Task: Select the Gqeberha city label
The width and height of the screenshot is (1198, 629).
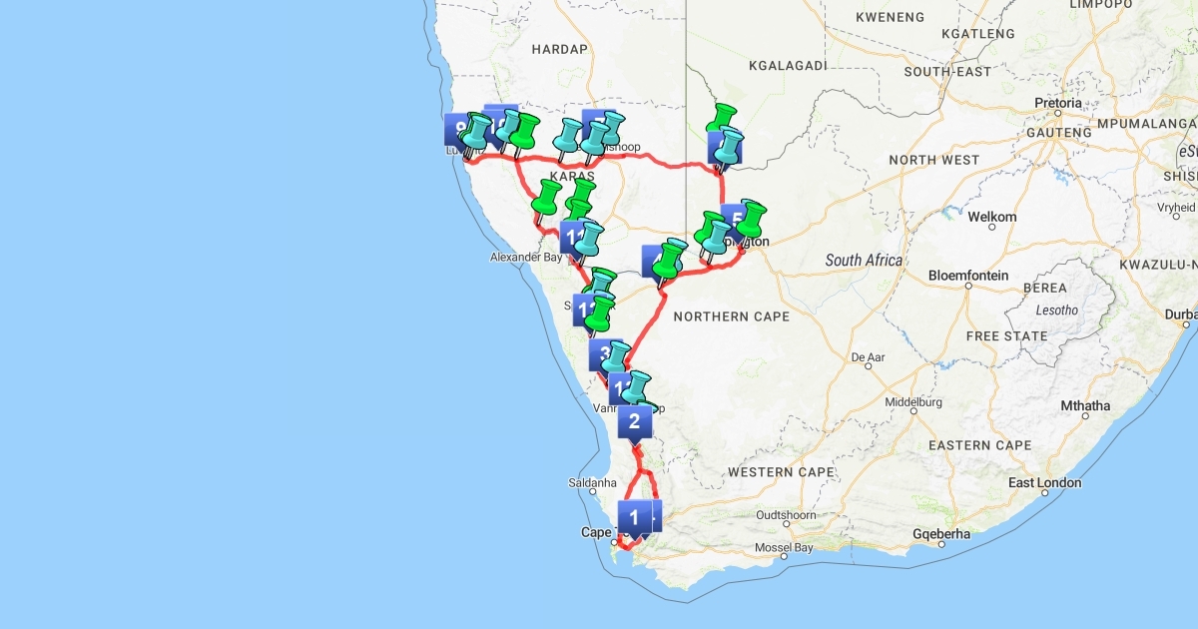Action: tap(942, 534)
